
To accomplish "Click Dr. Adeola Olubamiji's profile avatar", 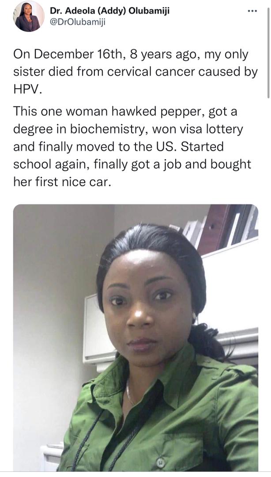I will click(29, 16).
